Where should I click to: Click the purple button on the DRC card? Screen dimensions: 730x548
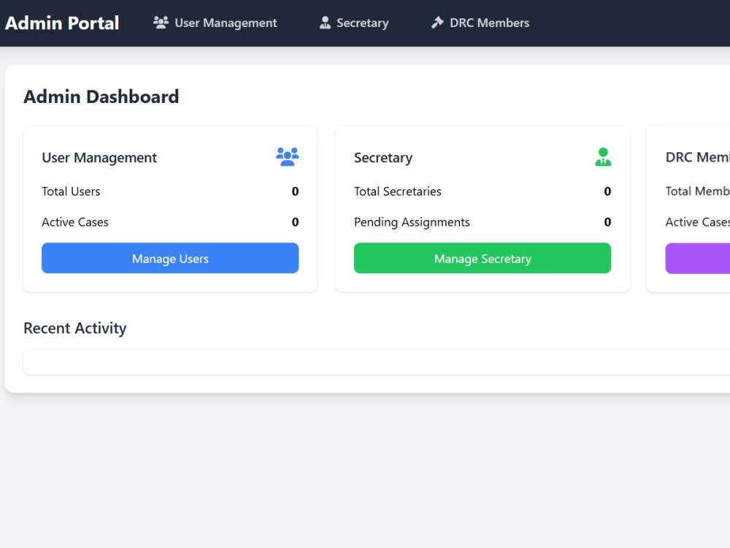(697, 258)
